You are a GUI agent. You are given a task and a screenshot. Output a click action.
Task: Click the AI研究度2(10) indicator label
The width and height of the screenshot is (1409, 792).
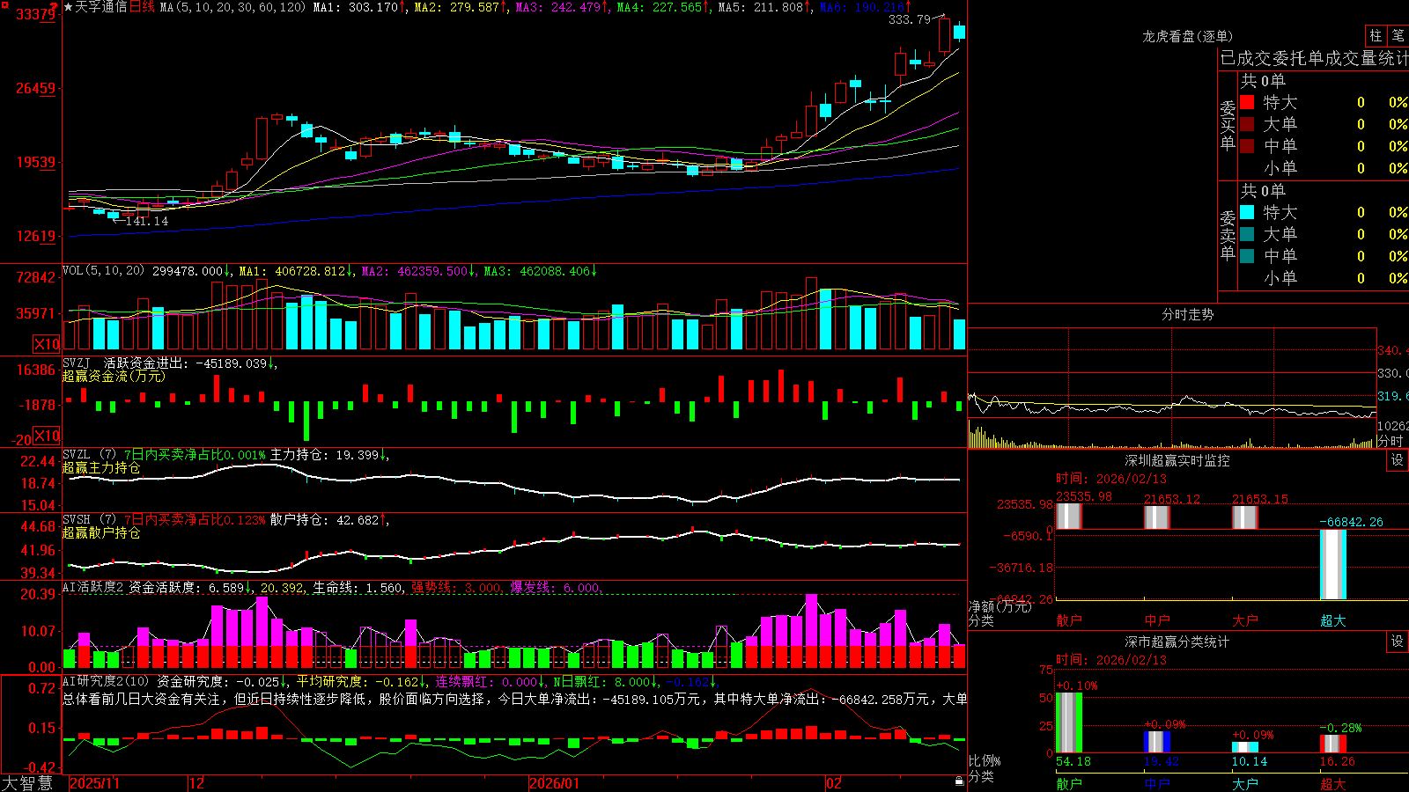pos(106,682)
